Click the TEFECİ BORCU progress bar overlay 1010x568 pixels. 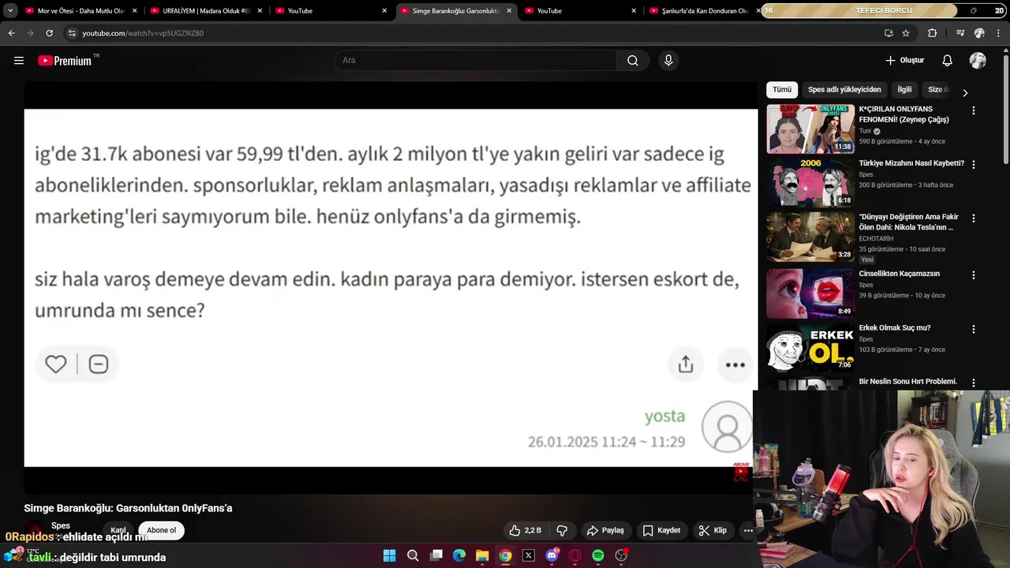click(x=884, y=11)
